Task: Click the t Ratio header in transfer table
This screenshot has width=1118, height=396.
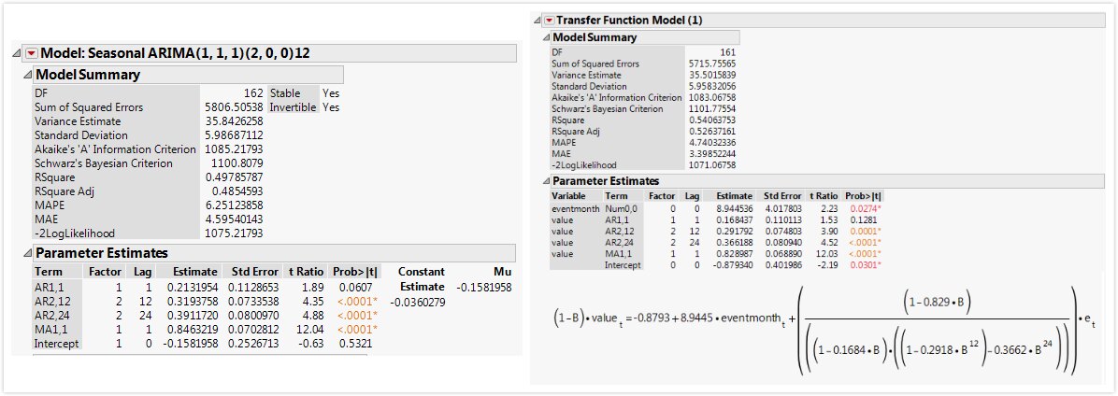Action: coord(824,195)
